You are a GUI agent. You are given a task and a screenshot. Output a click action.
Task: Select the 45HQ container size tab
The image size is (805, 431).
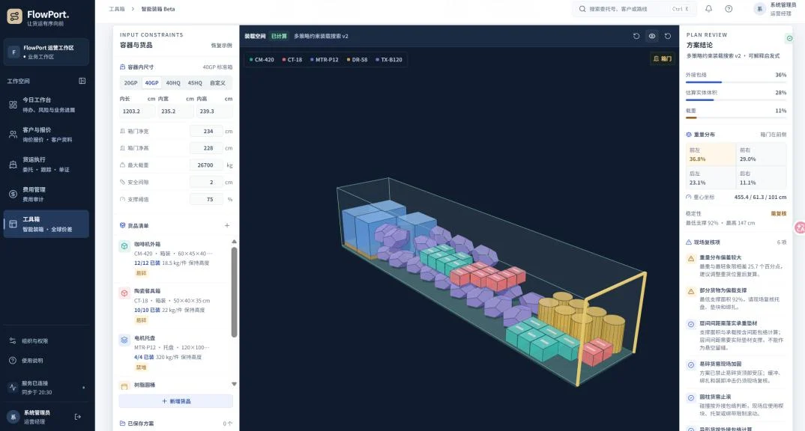click(x=195, y=83)
